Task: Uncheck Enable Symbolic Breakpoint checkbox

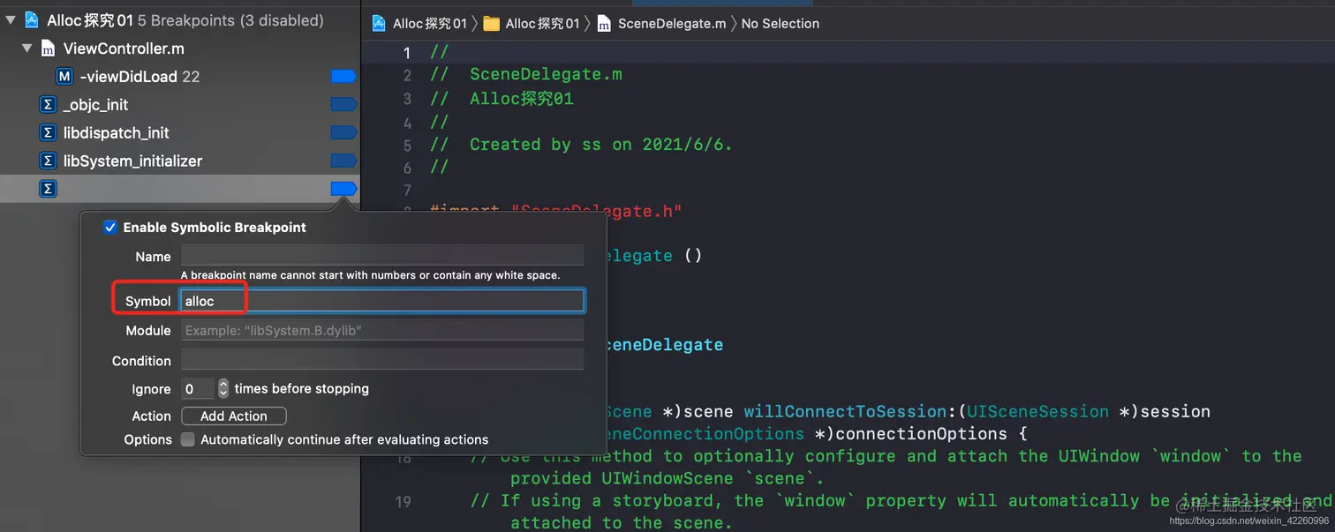Action: (x=110, y=228)
